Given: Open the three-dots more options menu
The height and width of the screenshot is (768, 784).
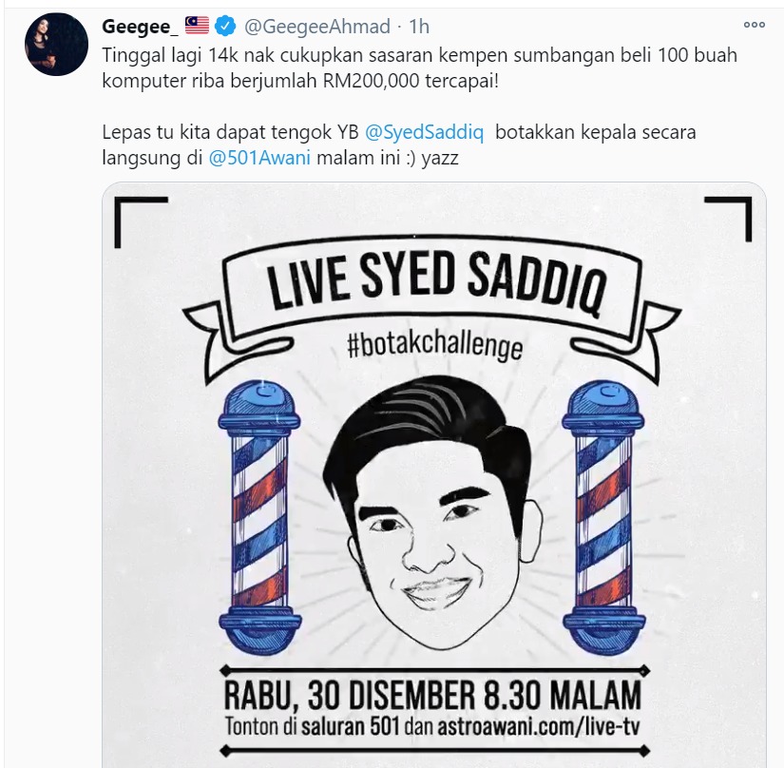Looking at the screenshot, I should pos(754,25).
